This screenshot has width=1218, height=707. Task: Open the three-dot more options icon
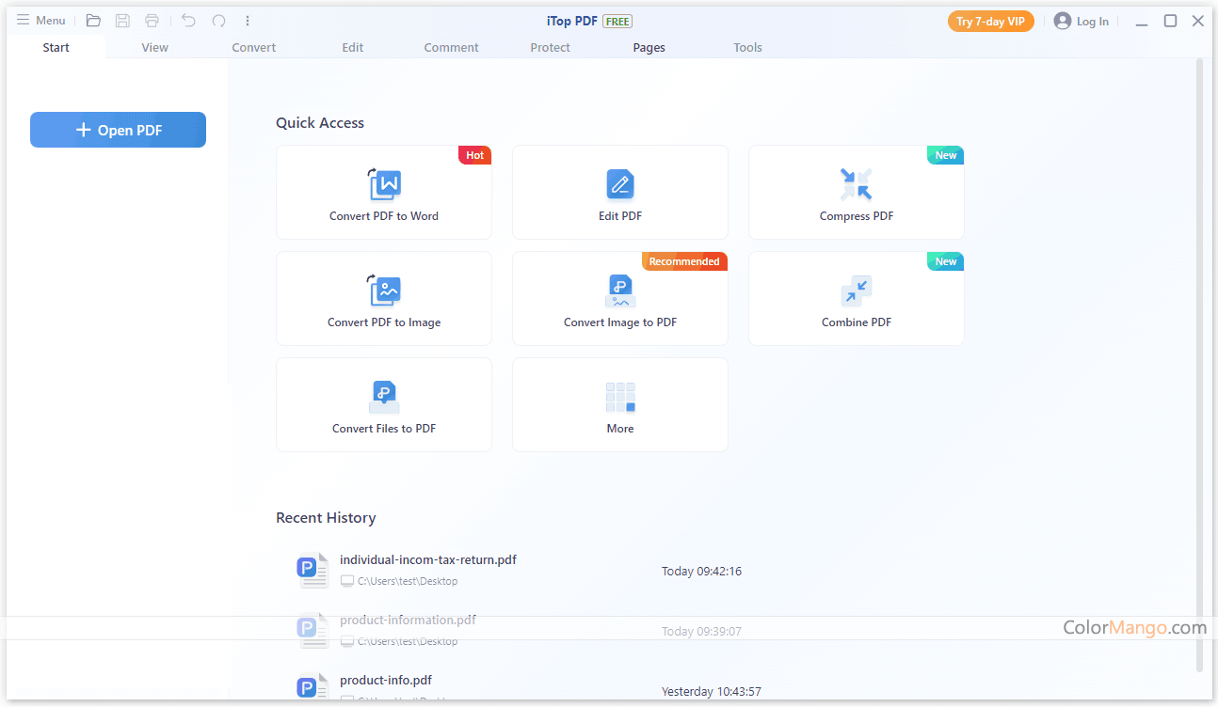click(248, 21)
